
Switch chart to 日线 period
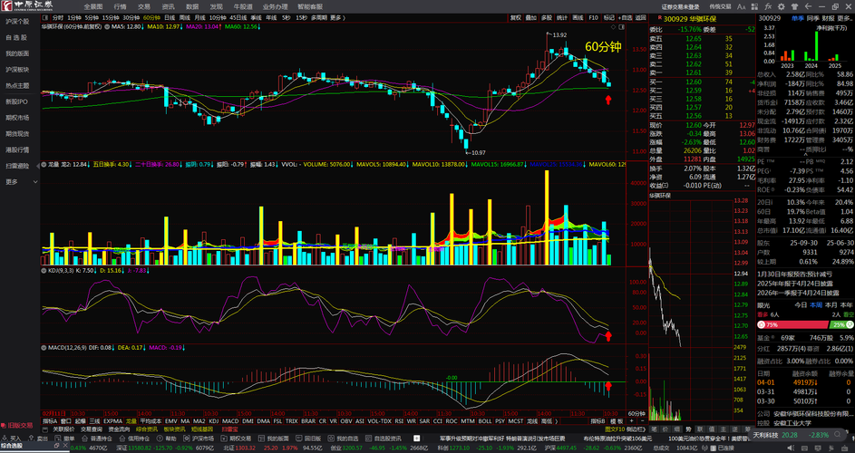[x=170, y=17]
